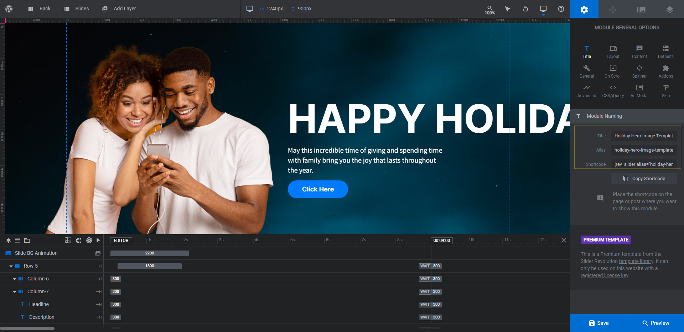Viewport: 684px width, 332px height.
Task: Switch to module settings gear tab
Action: pyautogui.click(x=584, y=9)
